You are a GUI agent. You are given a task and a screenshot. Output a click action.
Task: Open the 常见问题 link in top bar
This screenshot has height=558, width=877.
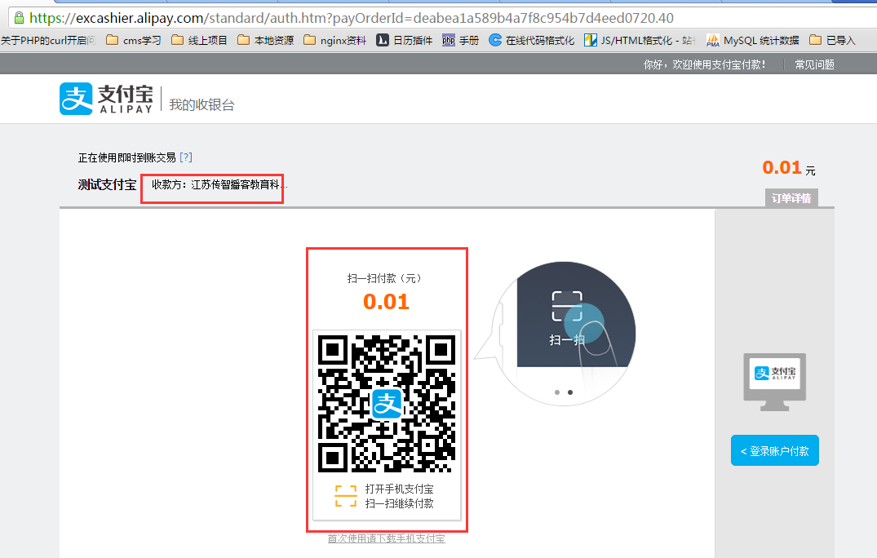(x=814, y=64)
